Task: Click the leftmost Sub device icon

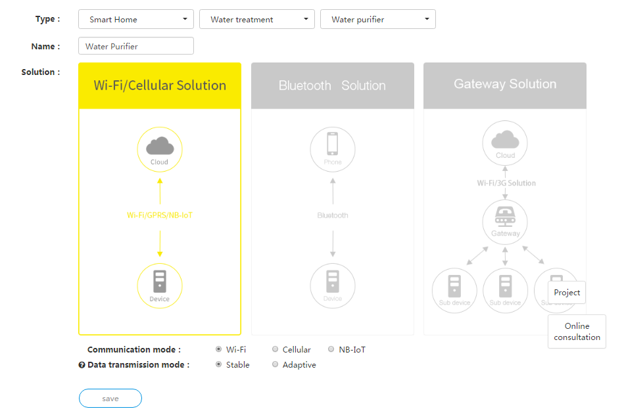Action: (x=454, y=290)
